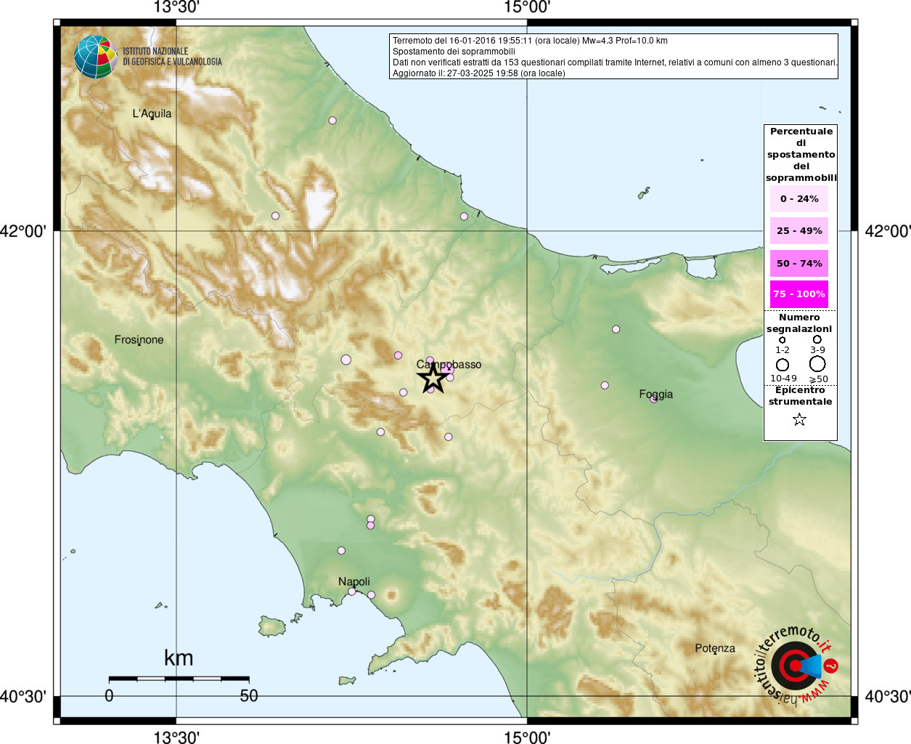The image size is (911, 744).
Task: Click the 'Percentuale di spostamento' legend heading
Action: (x=801, y=154)
